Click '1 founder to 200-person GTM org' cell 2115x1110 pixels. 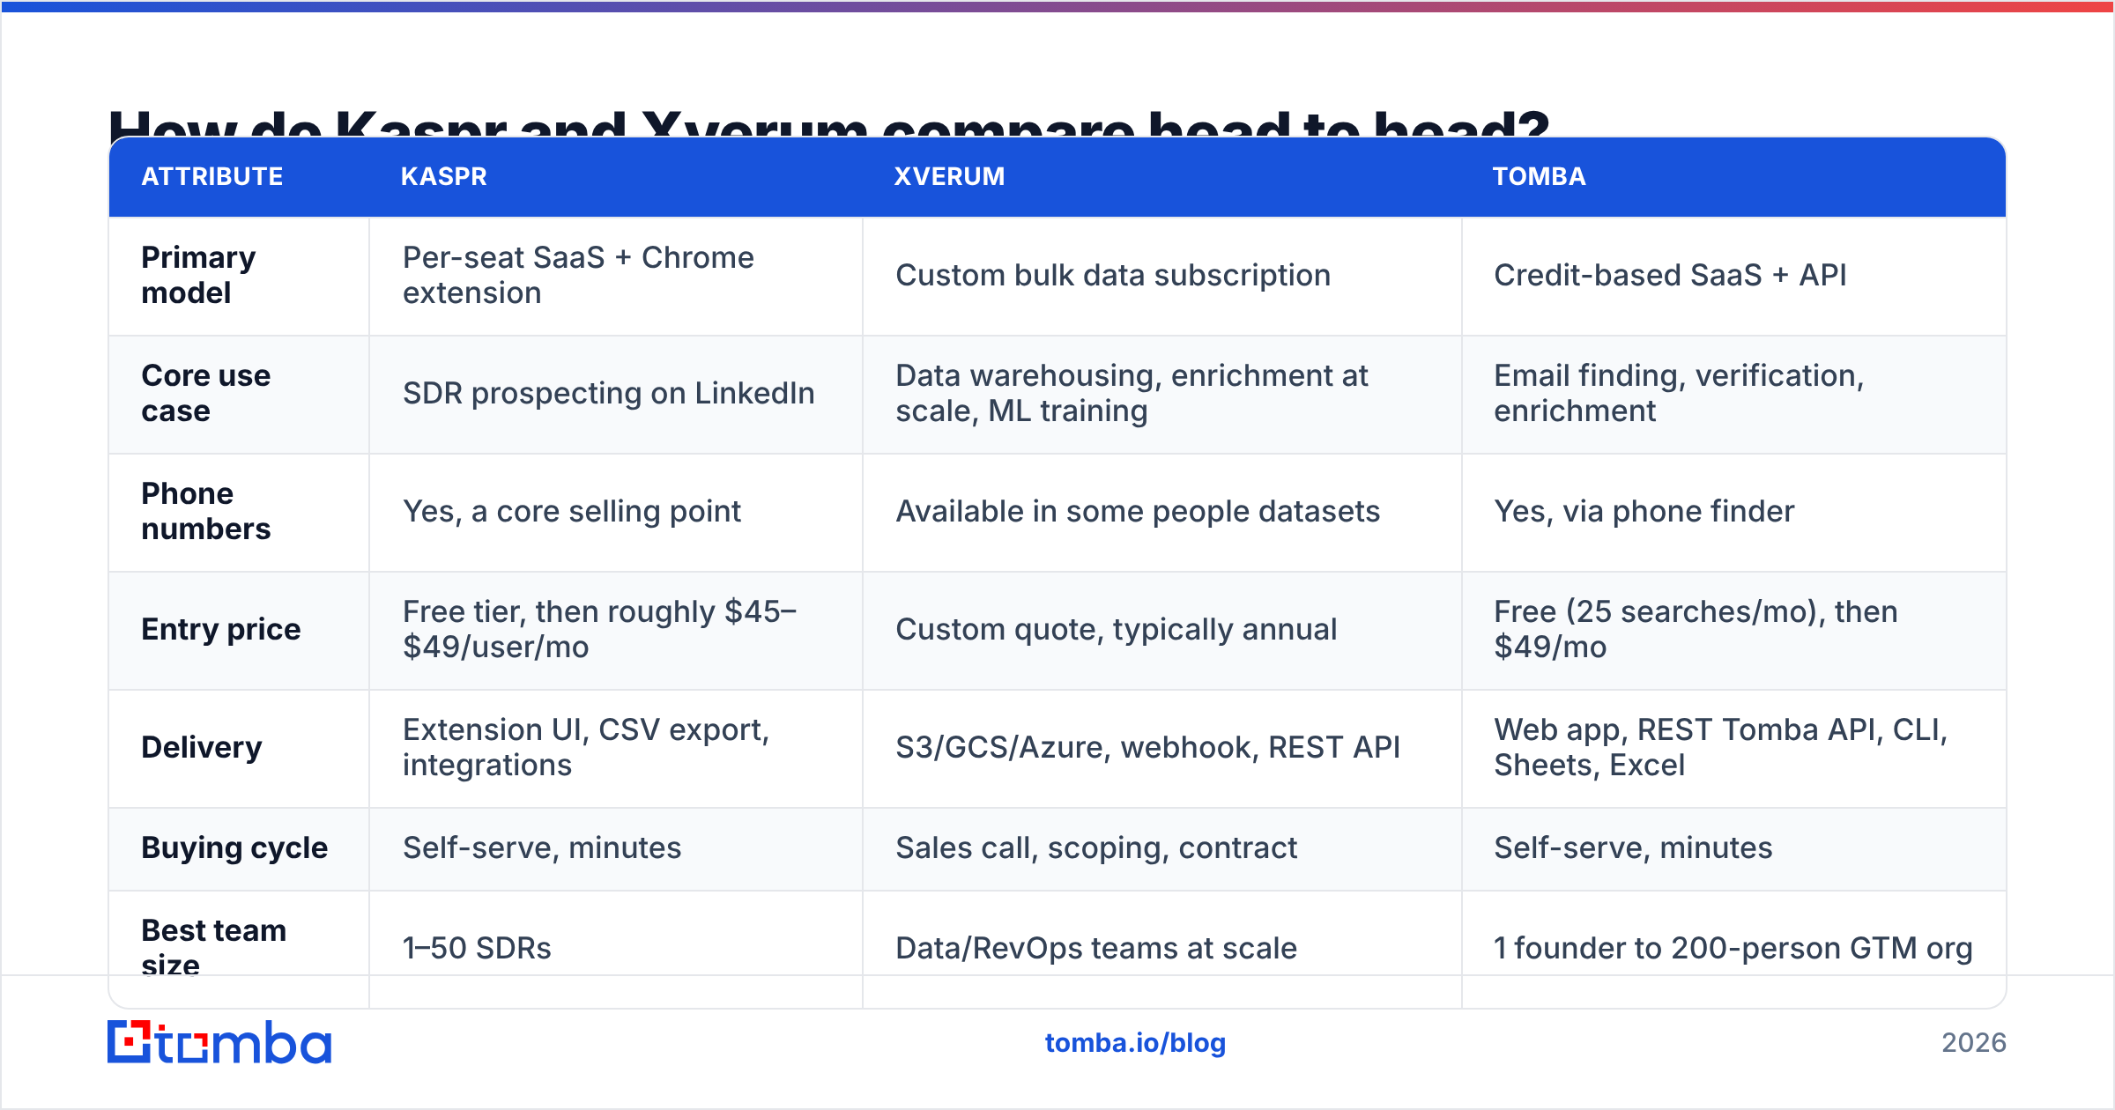click(1733, 948)
